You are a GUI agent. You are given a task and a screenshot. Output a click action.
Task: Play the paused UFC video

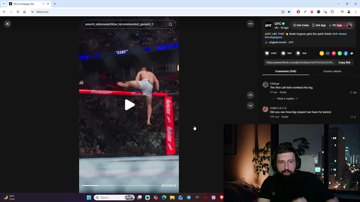(x=129, y=105)
